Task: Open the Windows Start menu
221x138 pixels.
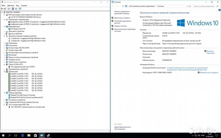Action: pos(3,136)
